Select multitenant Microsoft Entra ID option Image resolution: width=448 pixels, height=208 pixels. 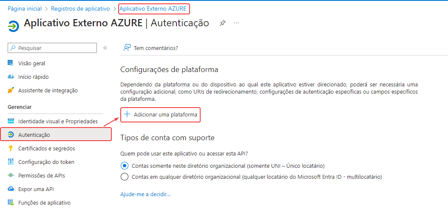[125, 177]
